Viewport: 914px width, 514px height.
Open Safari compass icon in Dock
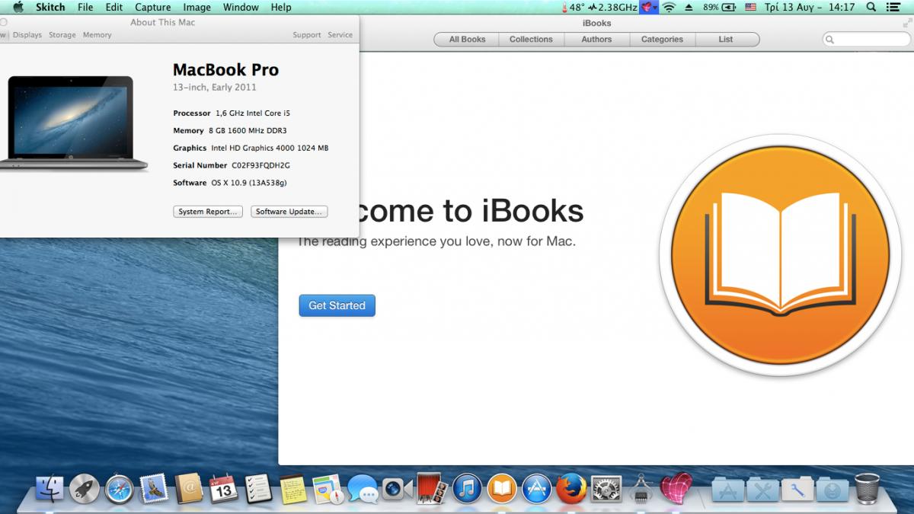point(120,489)
